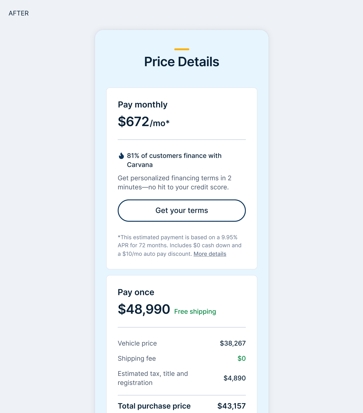Click the flame icon beside finance statistic
363x413 pixels.
click(121, 156)
